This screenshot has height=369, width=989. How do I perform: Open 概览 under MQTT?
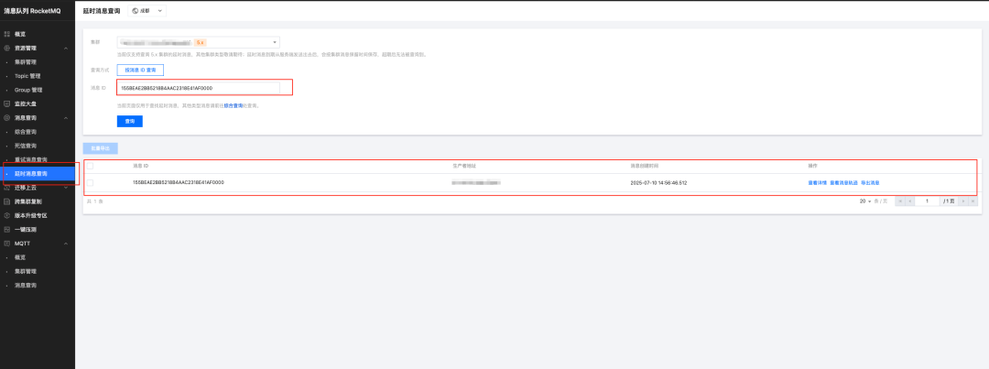(x=20, y=257)
